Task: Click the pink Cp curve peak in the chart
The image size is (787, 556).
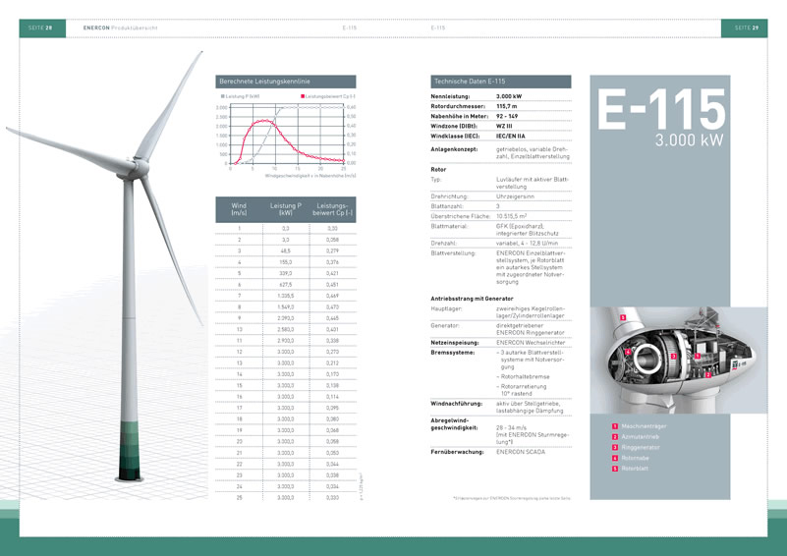Action: pyautogui.click(x=265, y=121)
